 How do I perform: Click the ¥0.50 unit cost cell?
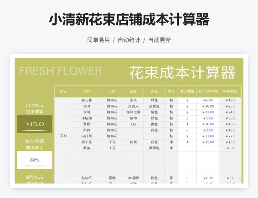208,178
